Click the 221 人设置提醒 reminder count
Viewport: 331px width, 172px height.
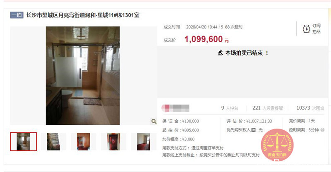[267, 108]
